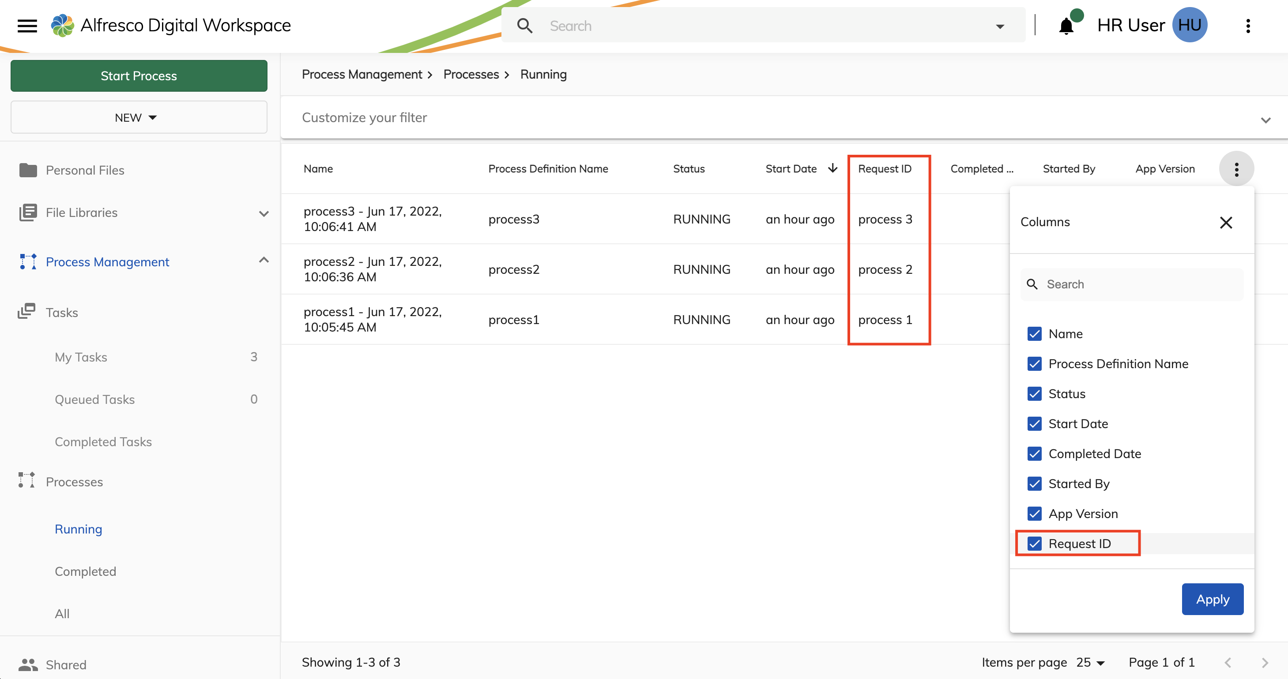Click the HR User avatar
This screenshot has height=679, width=1288.
1190,25
